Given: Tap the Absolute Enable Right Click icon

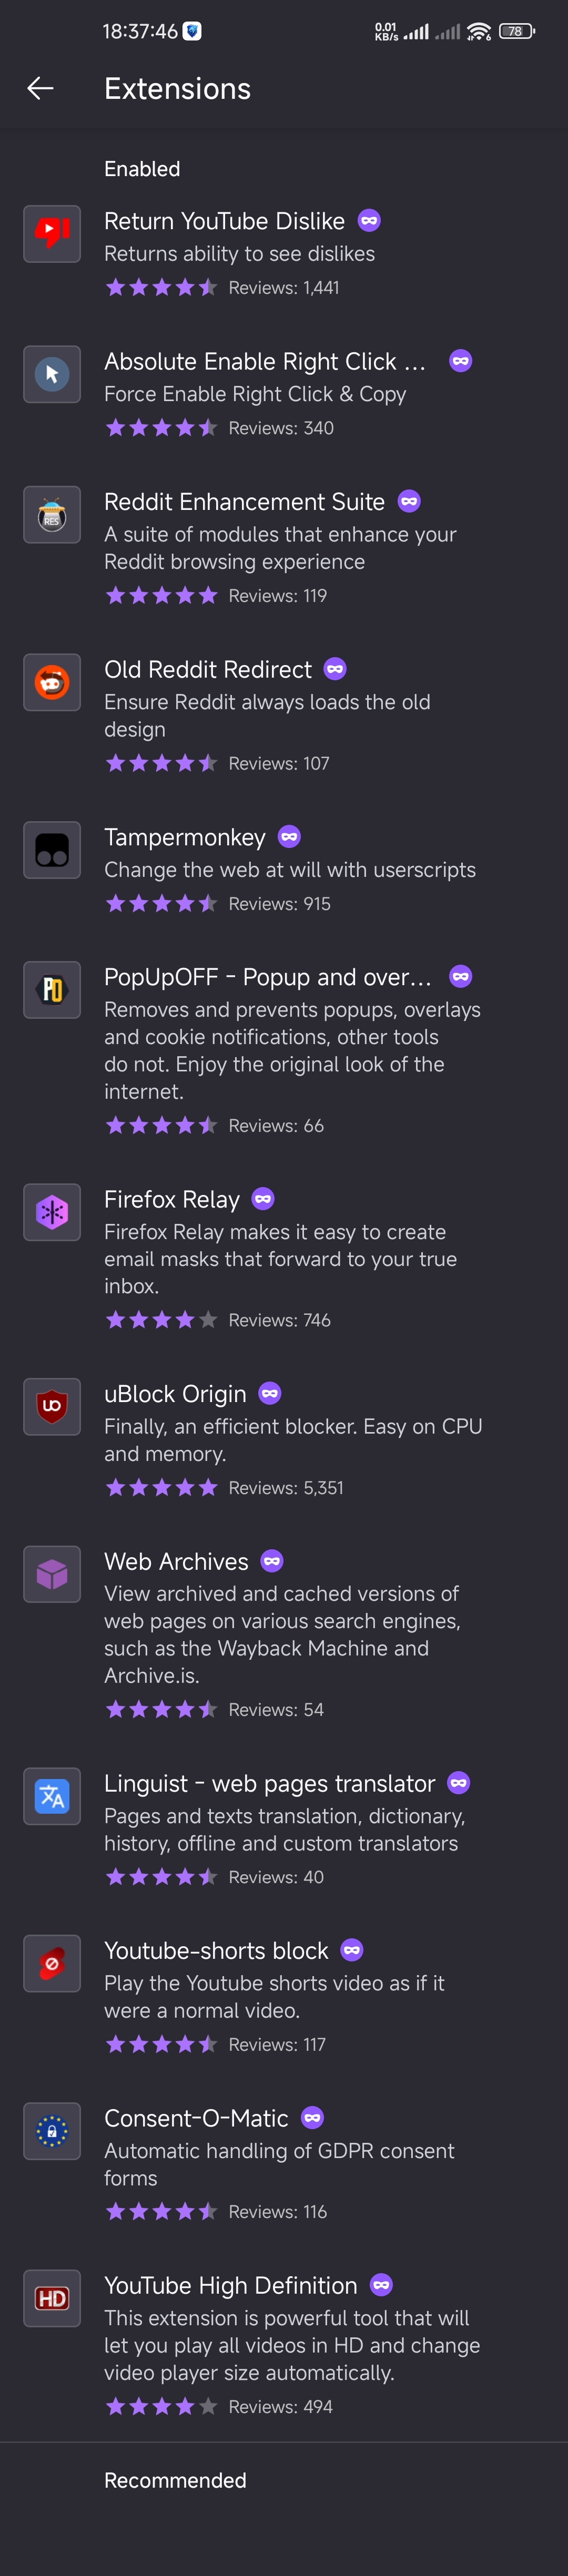Looking at the screenshot, I should [52, 374].
